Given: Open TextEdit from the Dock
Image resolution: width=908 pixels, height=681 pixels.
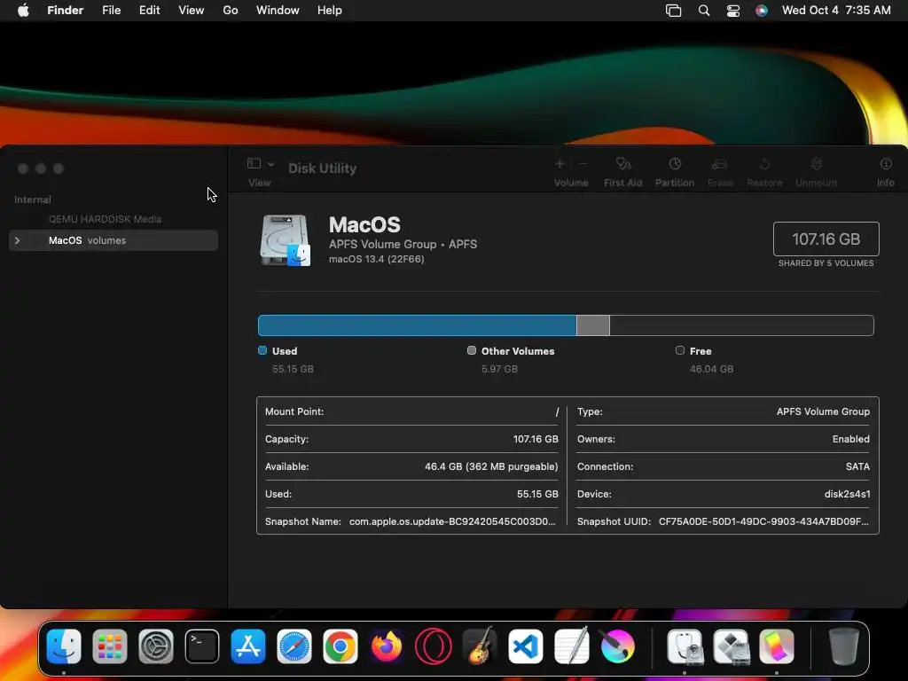Looking at the screenshot, I should coord(572,646).
